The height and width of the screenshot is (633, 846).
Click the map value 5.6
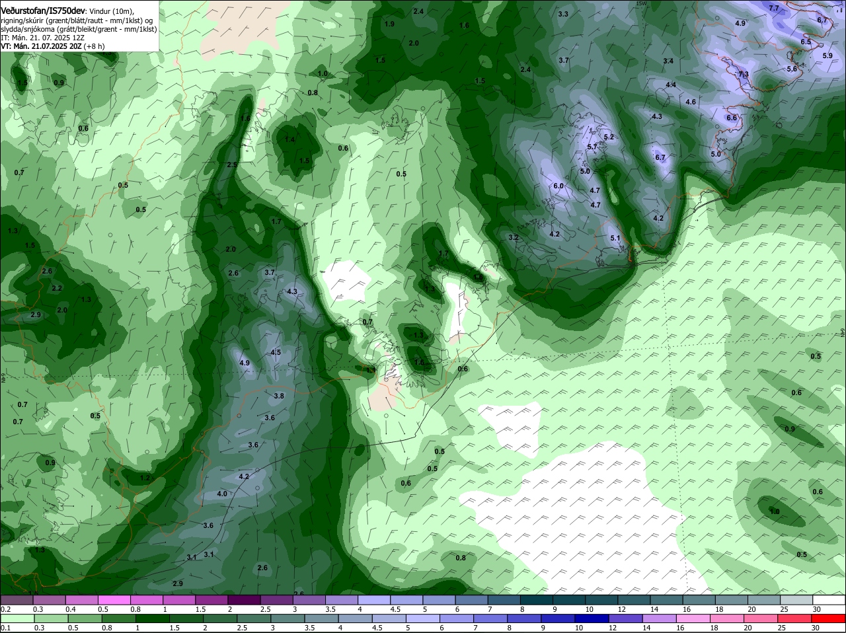tap(792, 69)
